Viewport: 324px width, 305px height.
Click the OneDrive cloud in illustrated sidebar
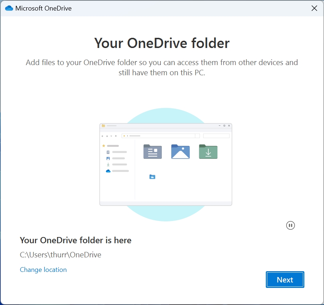[x=108, y=171]
